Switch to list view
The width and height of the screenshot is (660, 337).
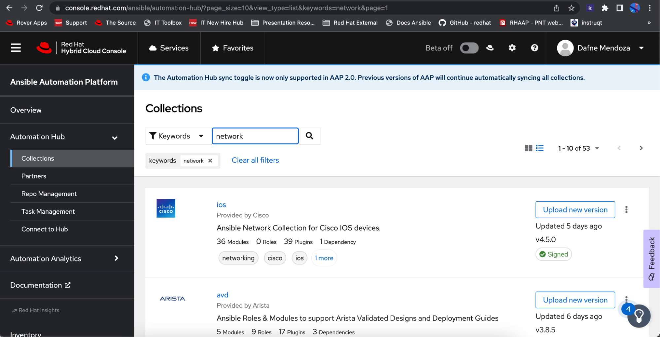pos(539,148)
